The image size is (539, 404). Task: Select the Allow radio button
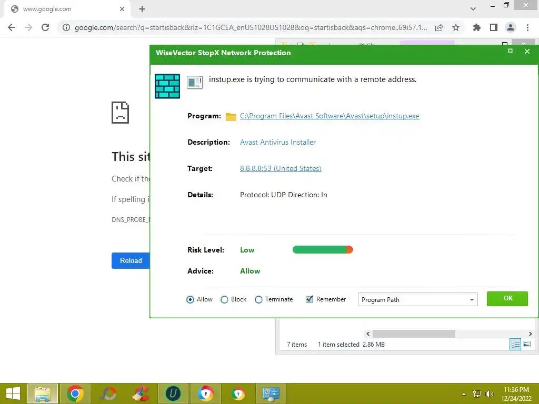click(x=190, y=299)
